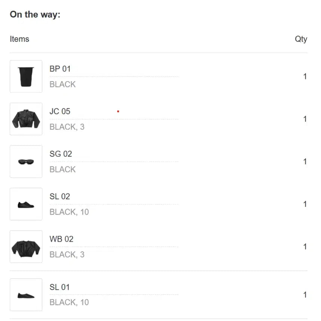321x321 pixels.
Task: Click the SL 02 item name
Action: click(x=60, y=196)
